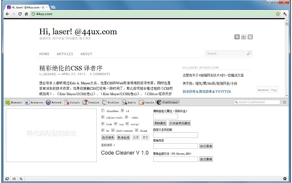
Task: Close the 'Hi, laser! @44ux.com' tab
Action: [47, 7]
